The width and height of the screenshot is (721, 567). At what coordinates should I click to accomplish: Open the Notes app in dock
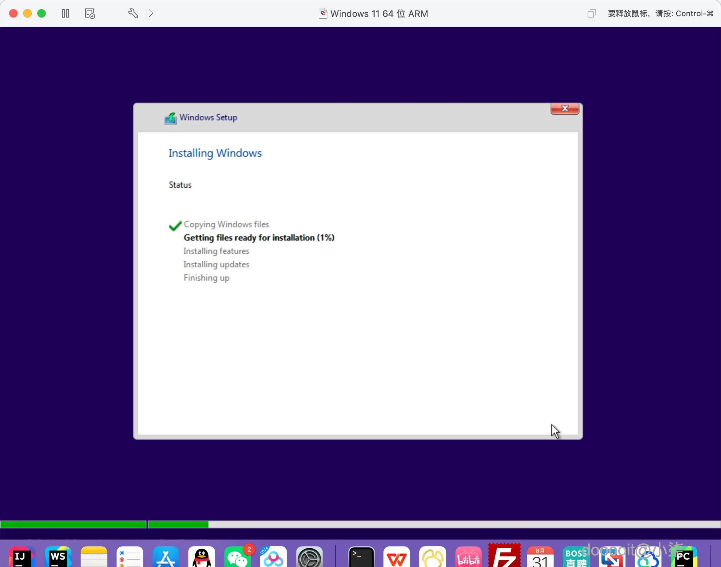[94, 557]
